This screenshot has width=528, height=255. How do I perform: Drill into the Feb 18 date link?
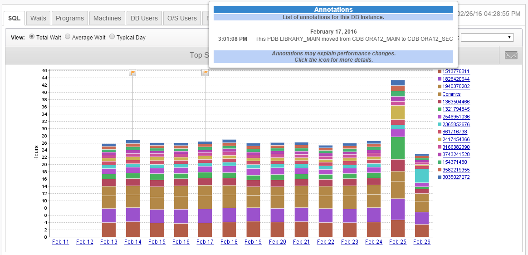(230, 242)
